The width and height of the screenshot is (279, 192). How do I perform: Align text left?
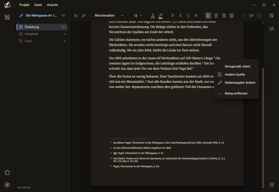tap(208, 15)
